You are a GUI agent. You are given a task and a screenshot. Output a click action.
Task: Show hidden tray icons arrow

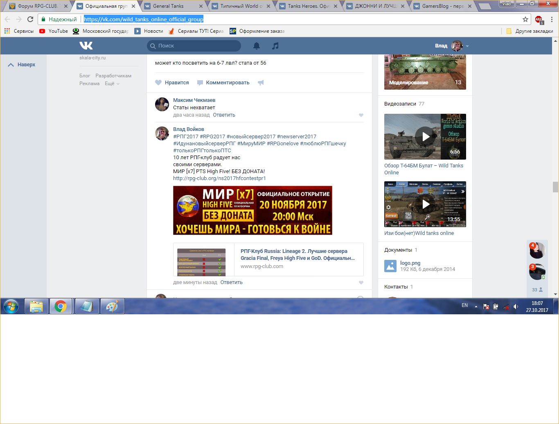click(x=476, y=307)
